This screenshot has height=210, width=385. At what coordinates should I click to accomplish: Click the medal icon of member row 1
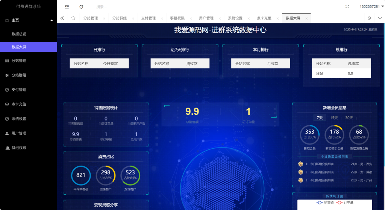[300, 164]
